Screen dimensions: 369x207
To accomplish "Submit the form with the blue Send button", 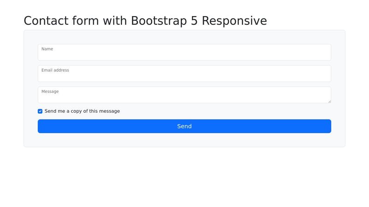I will 184,126.
